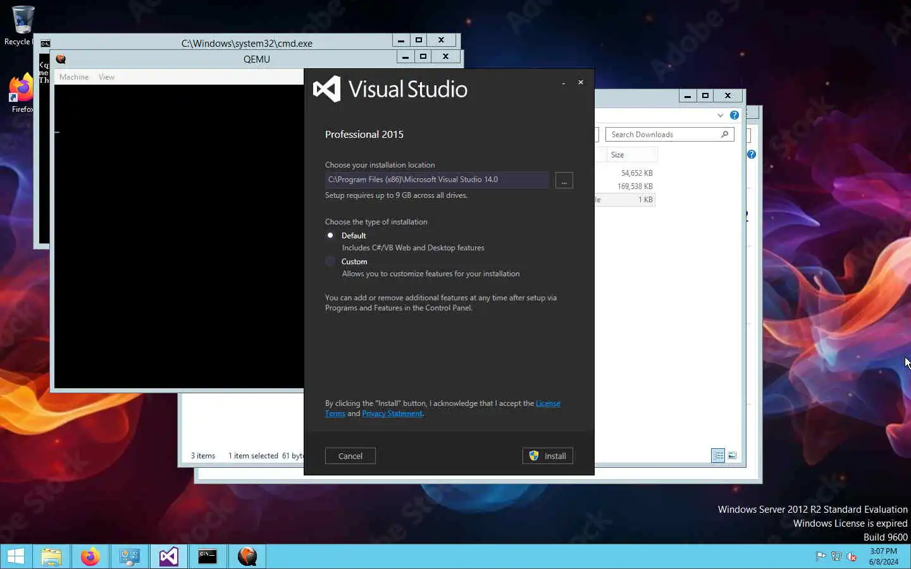The image size is (911, 569).
Task: Switch to QEMU taskbar icon
Action: point(247,556)
